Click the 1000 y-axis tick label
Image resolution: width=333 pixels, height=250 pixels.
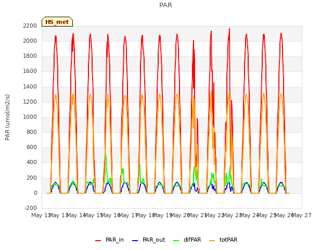click(x=30, y=117)
